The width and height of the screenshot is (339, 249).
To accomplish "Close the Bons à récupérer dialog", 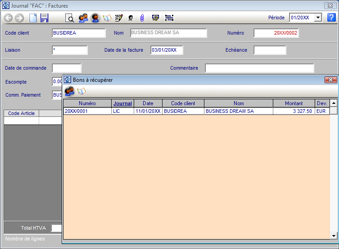I will pyautogui.click(x=331, y=80).
